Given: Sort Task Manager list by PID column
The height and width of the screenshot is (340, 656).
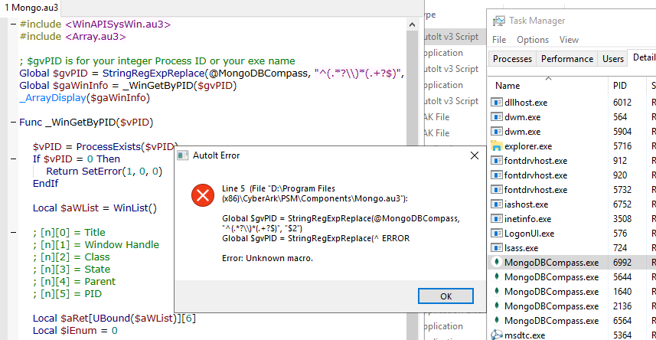Looking at the screenshot, I should click(x=627, y=86).
